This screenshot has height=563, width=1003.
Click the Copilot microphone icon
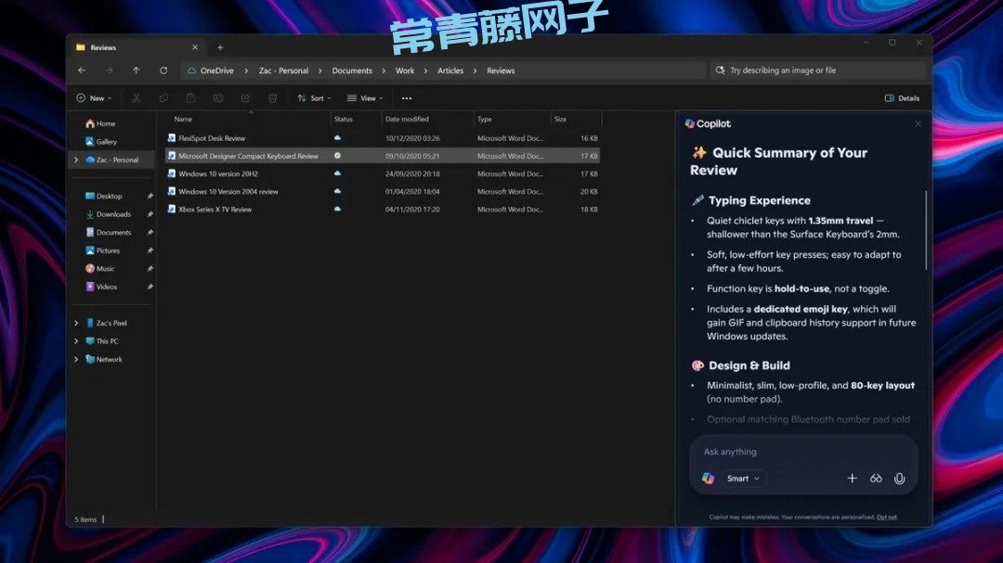(x=899, y=479)
